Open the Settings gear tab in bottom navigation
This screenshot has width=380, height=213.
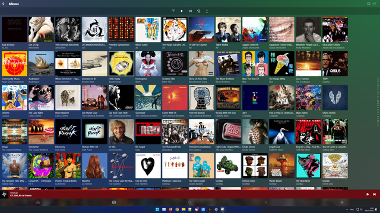[x=342, y=202]
